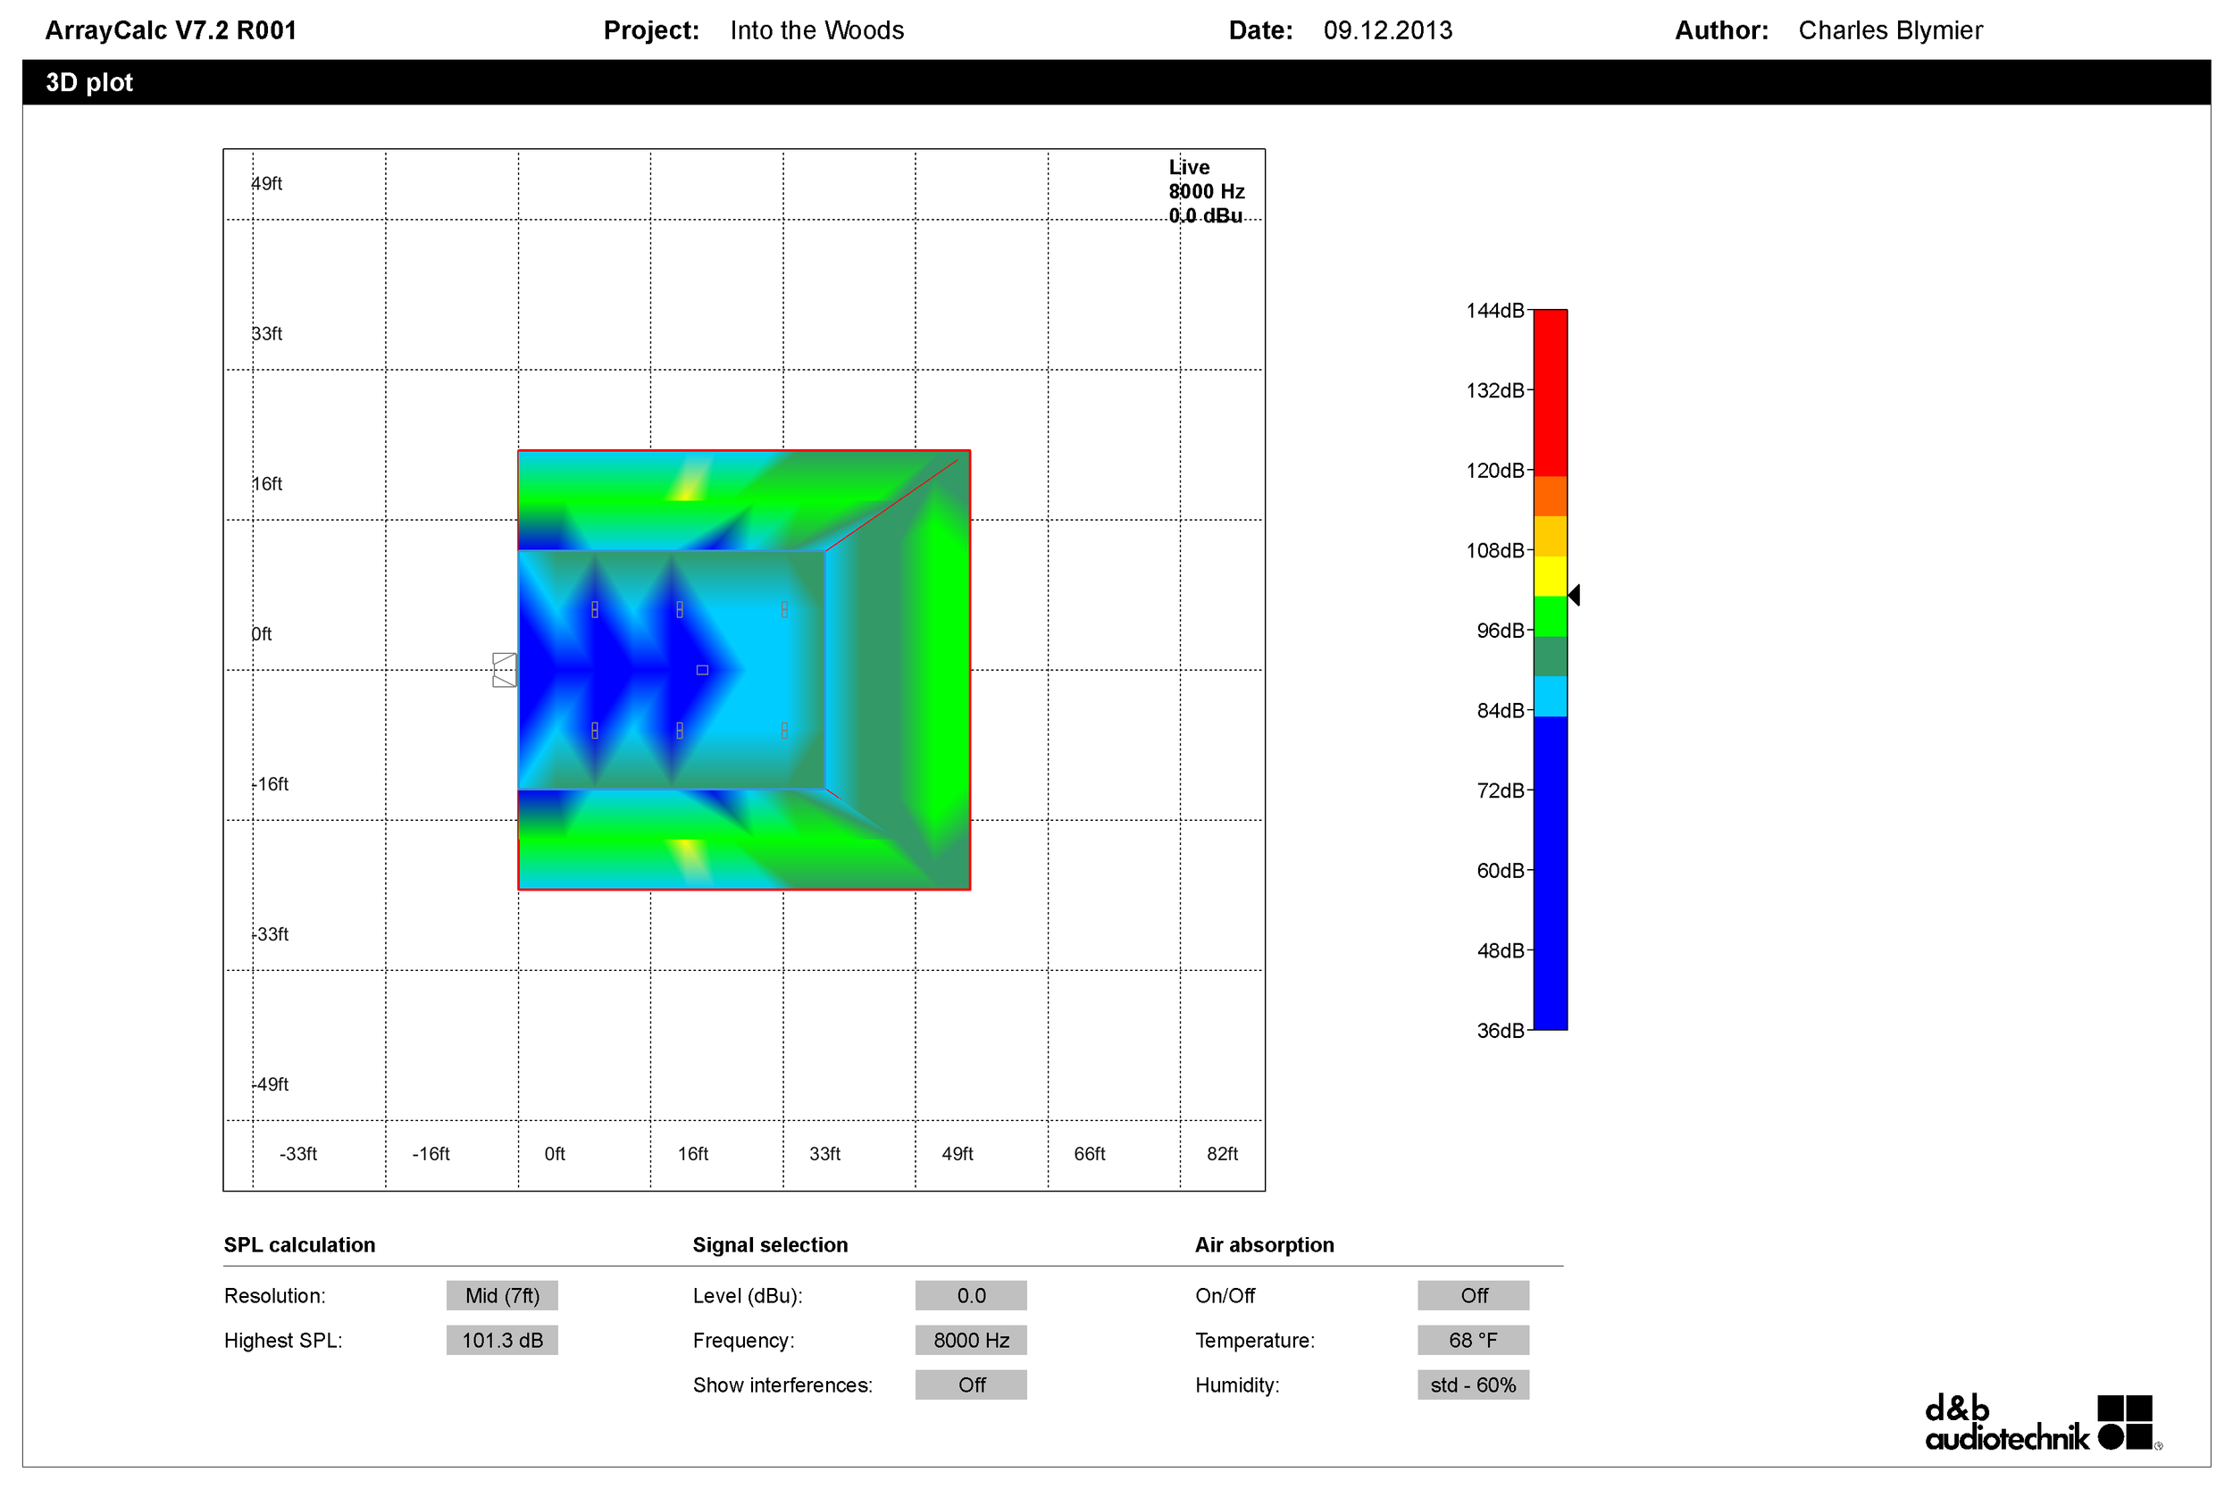Click the line array icon at the plot's left edge
Viewport: 2233px width, 1489px height.
[504, 671]
